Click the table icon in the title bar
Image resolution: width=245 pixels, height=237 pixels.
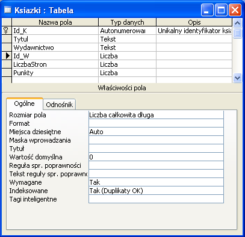point(8,10)
